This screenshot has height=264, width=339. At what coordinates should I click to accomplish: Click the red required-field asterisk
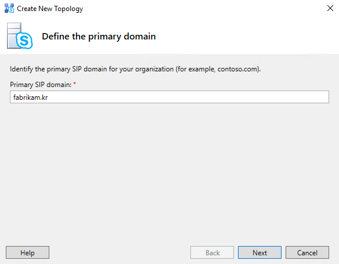coord(74,83)
